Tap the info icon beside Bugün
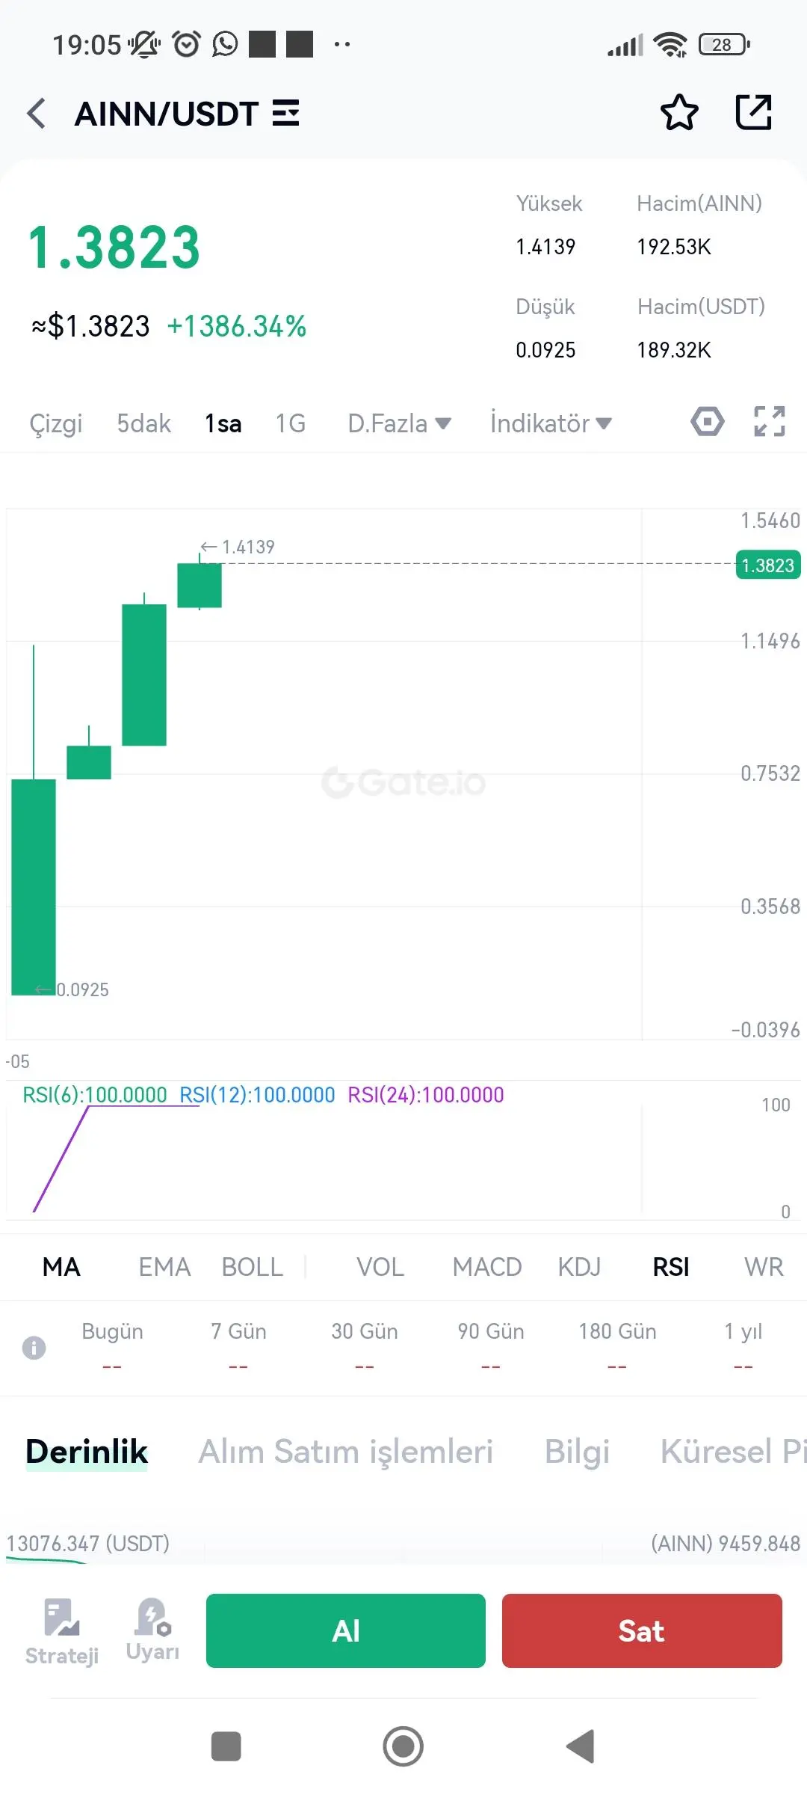The image size is (807, 1795). 34,1348
